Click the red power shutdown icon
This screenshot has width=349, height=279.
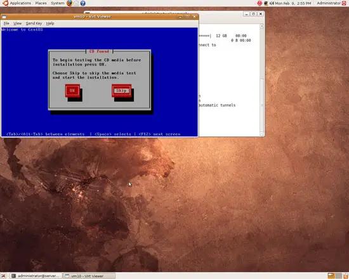344,3
